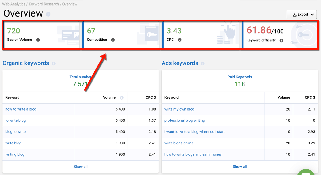Click the ads Keyword column header
321x175 pixels.
click(172, 97)
